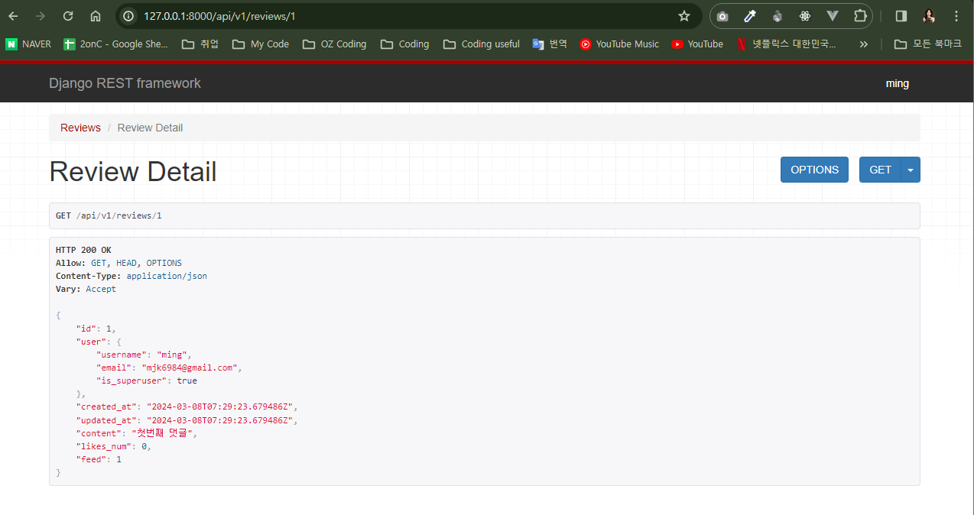
Task: Click the Django REST framework brand link
Action: tap(125, 83)
